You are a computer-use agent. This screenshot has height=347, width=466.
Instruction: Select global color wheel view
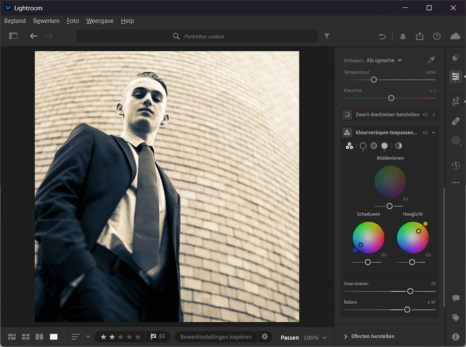pyautogui.click(x=399, y=146)
